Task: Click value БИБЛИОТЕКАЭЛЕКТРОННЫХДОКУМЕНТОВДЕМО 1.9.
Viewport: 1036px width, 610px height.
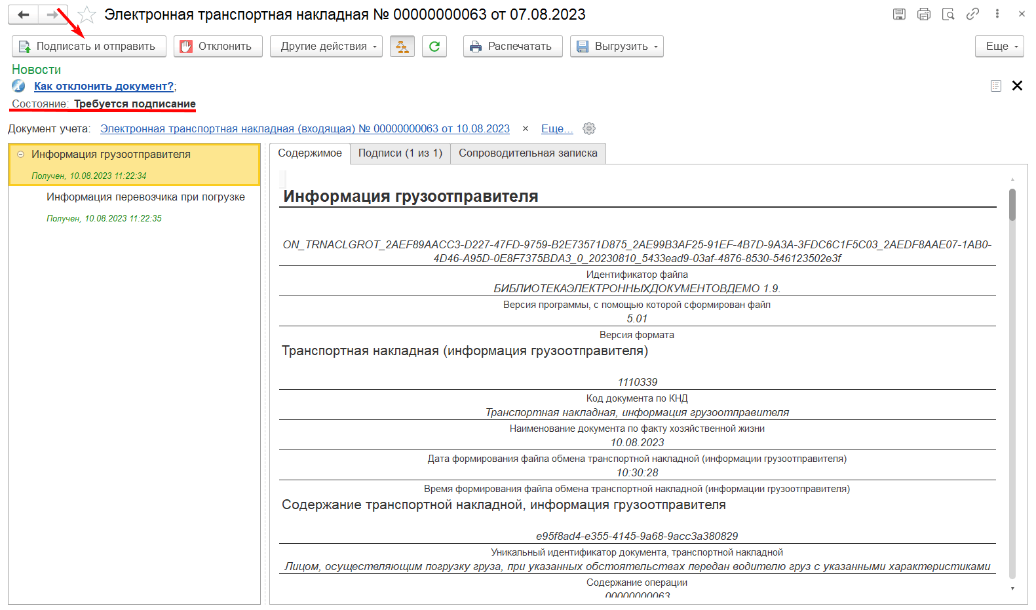Action: click(637, 288)
